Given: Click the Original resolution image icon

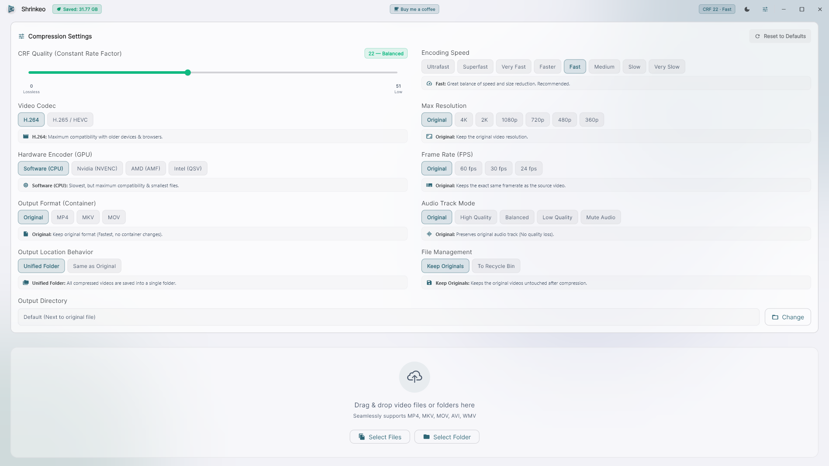Looking at the screenshot, I should [x=429, y=137].
